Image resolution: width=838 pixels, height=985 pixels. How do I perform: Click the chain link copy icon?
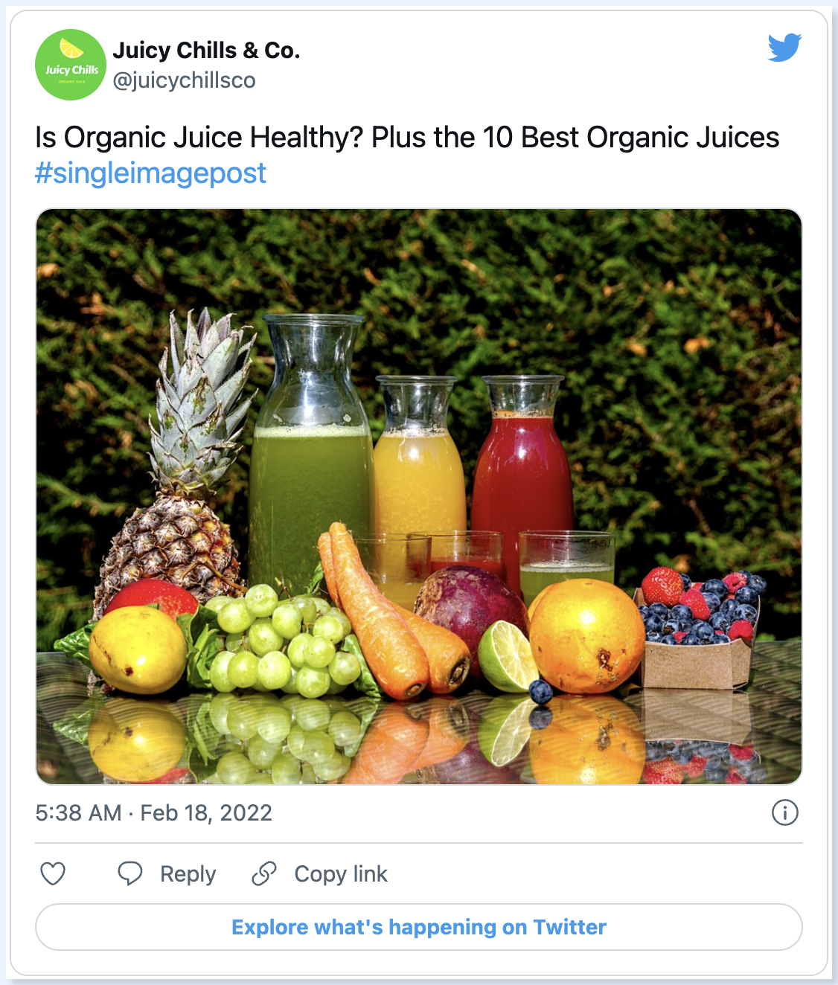click(x=264, y=873)
